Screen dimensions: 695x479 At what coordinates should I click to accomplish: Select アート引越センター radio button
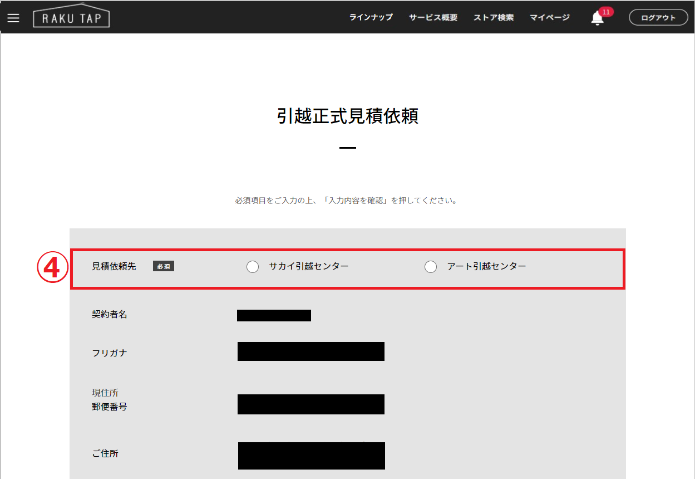[x=431, y=267]
